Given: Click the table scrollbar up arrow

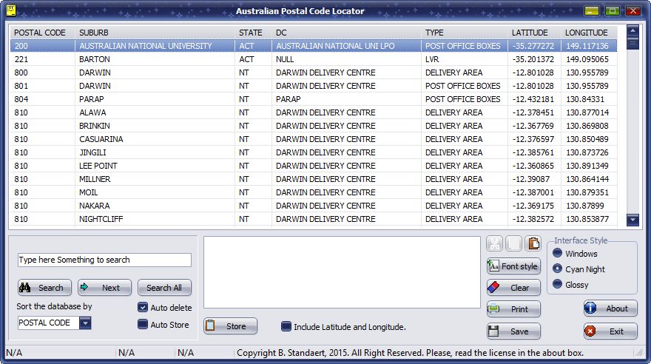Looking at the screenshot, I should click(633, 31).
